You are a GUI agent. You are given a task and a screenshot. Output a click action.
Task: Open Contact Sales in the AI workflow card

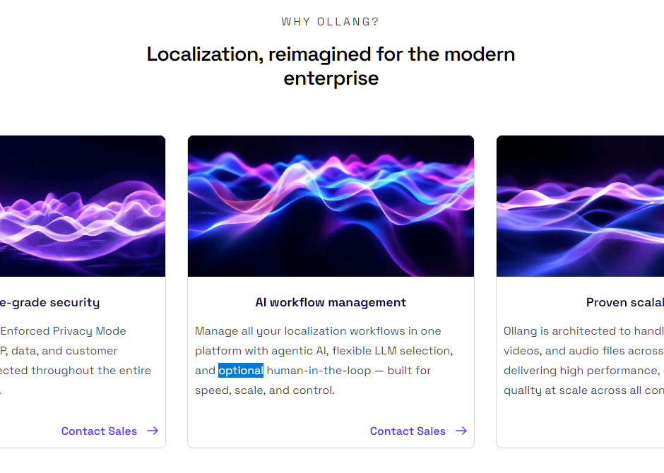pyautogui.click(x=408, y=431)
